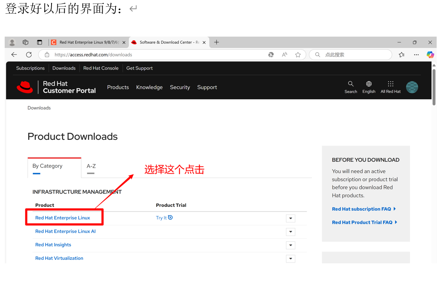Go back with the browser back arrow
Screen dimensions: 439x282
click(14, 55)
